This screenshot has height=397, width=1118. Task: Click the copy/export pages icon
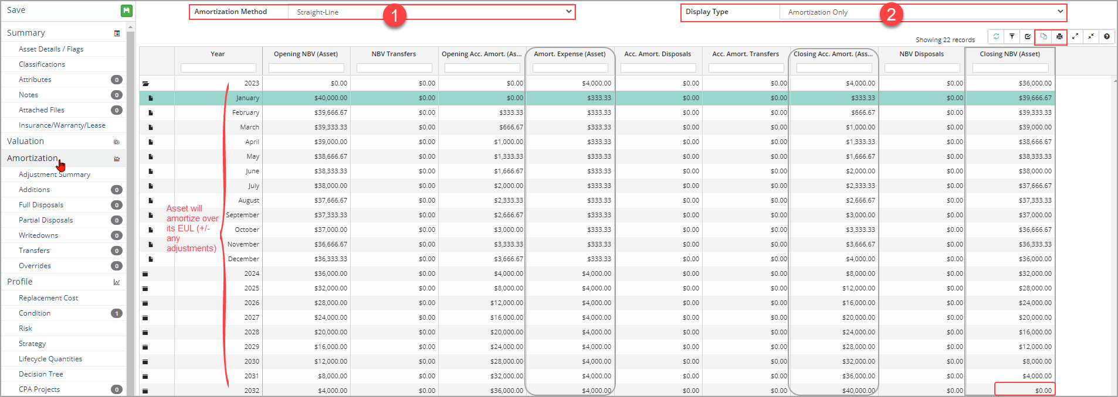coord(1044,36)
